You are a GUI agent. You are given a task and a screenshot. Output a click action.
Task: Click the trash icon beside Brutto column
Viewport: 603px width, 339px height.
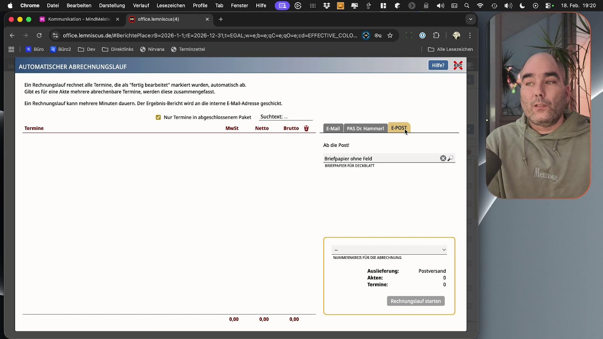click(x=306, y=129)
